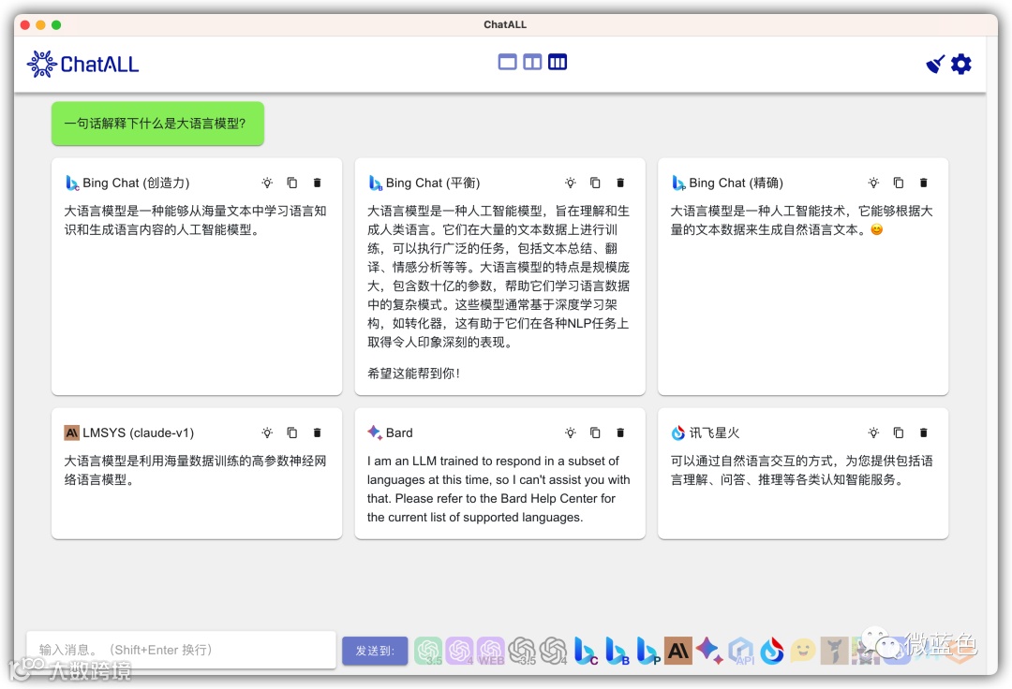Delete the Bing Chat (平衡) response
The image size is (1012, 689).
[620, 183]
